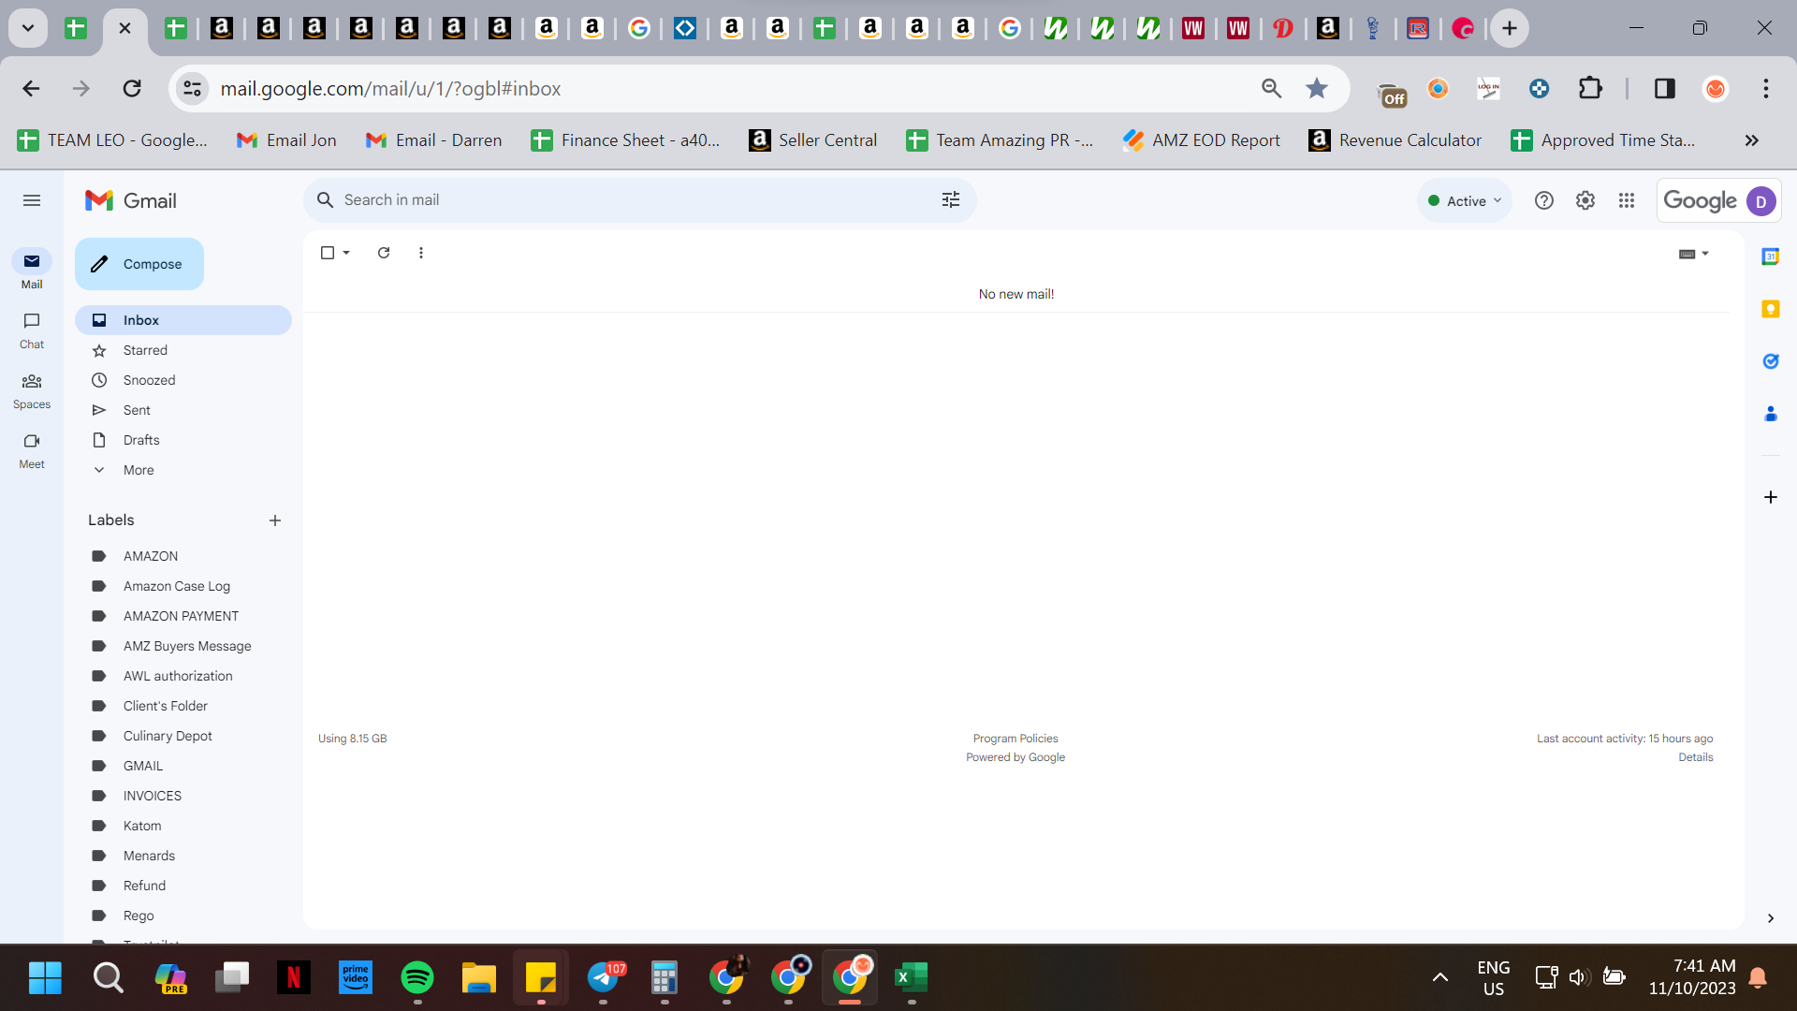The image size is (1797, 1011).
Task: Get add-ons with side panel plus
Action: coord(1771,497)
